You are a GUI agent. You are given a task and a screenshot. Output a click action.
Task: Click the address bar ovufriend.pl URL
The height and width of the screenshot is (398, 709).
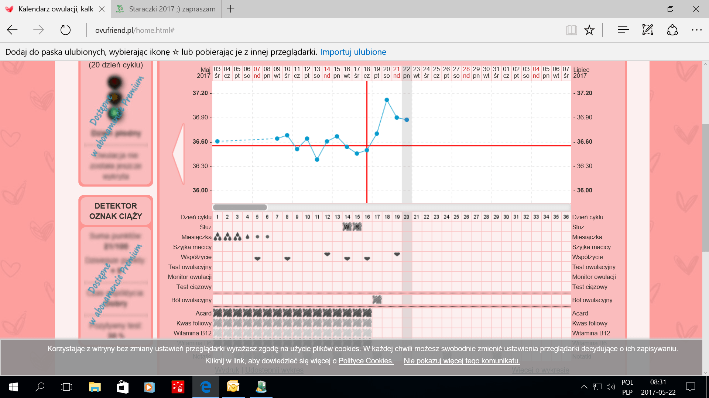click(135, 30)
